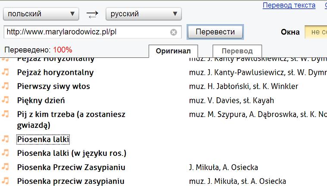
Task: Open lowercase Piosenka przeciw zasypianiu link
Action: (x=71, y=181)
